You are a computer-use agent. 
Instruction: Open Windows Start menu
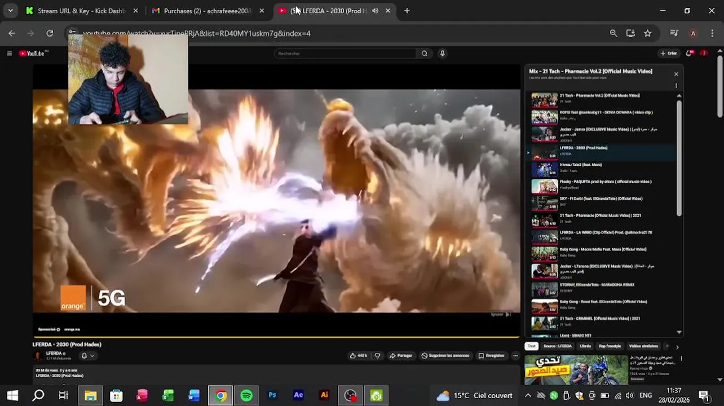12,395
